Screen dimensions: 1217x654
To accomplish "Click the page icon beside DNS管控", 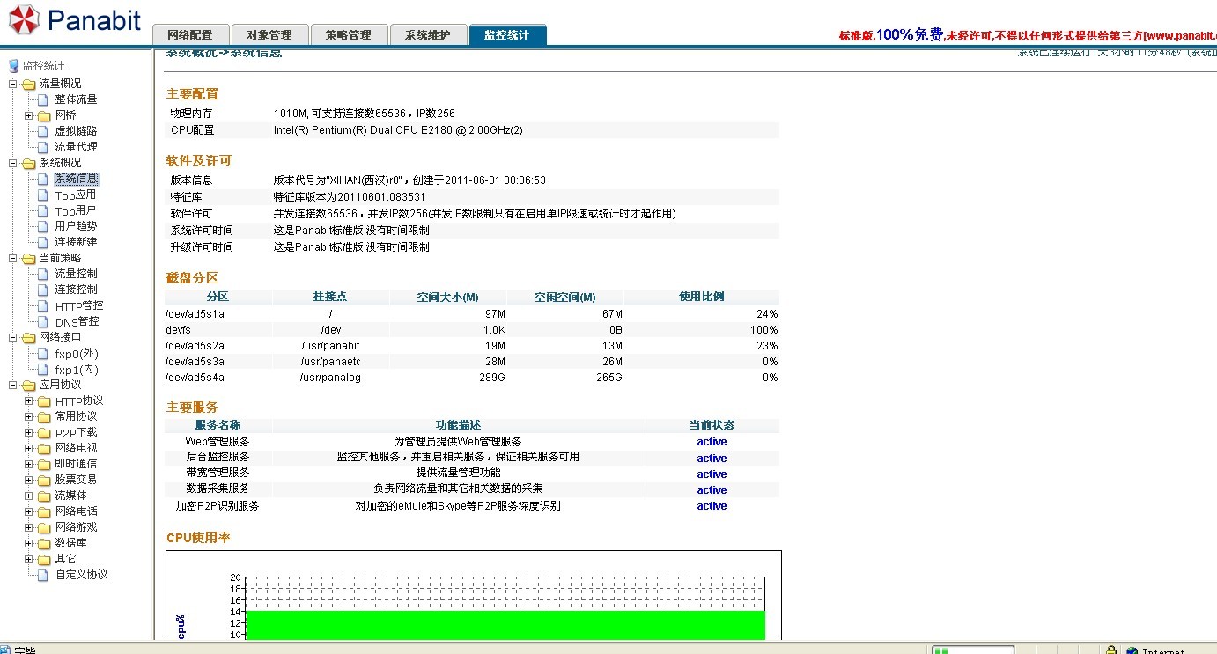I will [x=43, y=321].
